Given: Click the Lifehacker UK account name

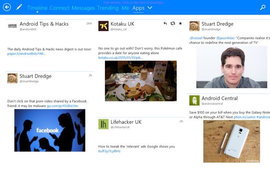Looking at the screenshot, I should [126, 122].
